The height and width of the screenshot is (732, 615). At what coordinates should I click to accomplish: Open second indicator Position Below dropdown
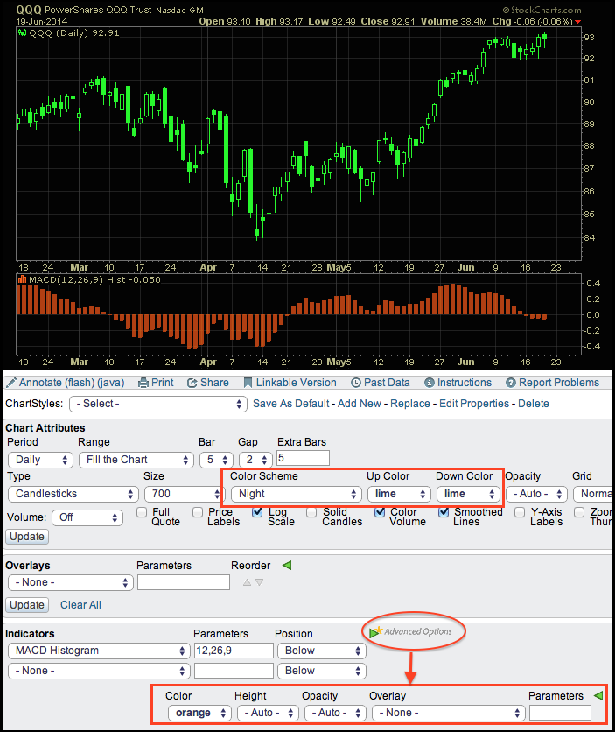322,671
